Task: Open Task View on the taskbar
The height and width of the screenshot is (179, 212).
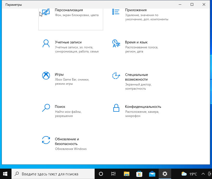Action: [113, 174]
